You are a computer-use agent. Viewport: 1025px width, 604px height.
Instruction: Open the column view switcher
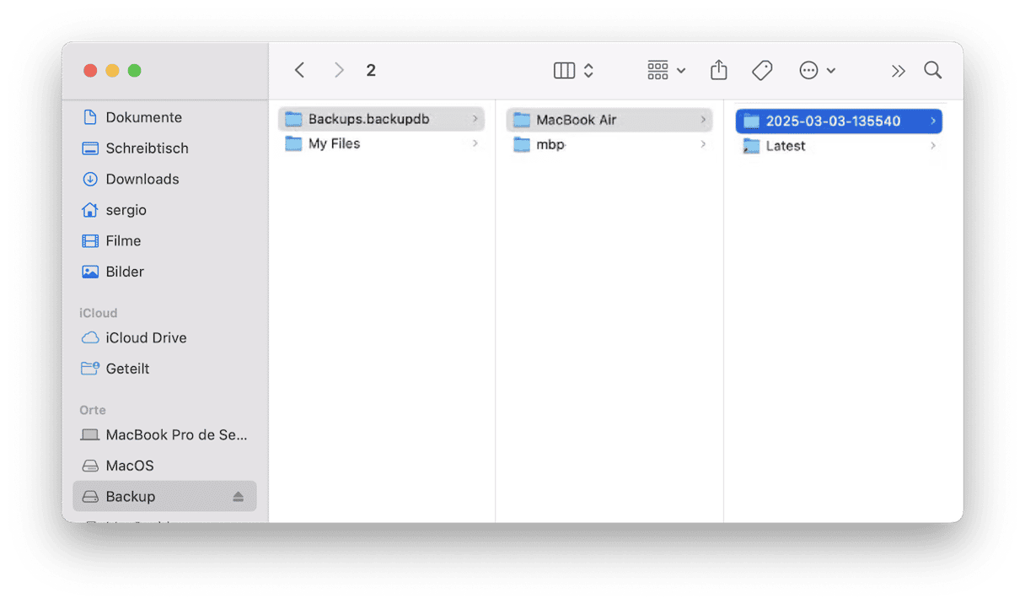click(x=573, y=71)
